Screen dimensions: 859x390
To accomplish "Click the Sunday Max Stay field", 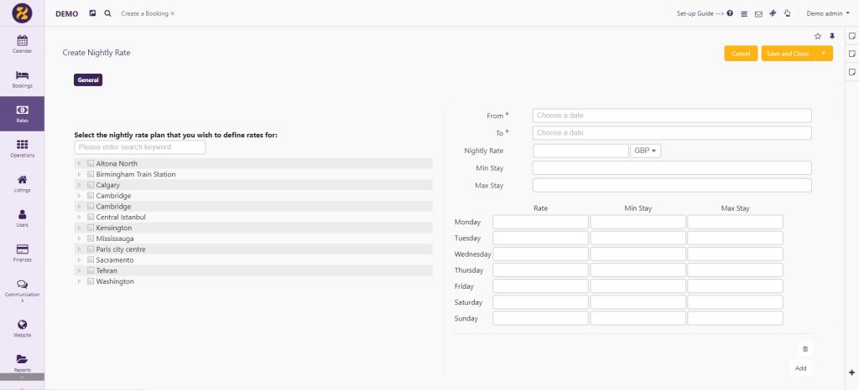I will pyautogui.click(x=735, y=318).
